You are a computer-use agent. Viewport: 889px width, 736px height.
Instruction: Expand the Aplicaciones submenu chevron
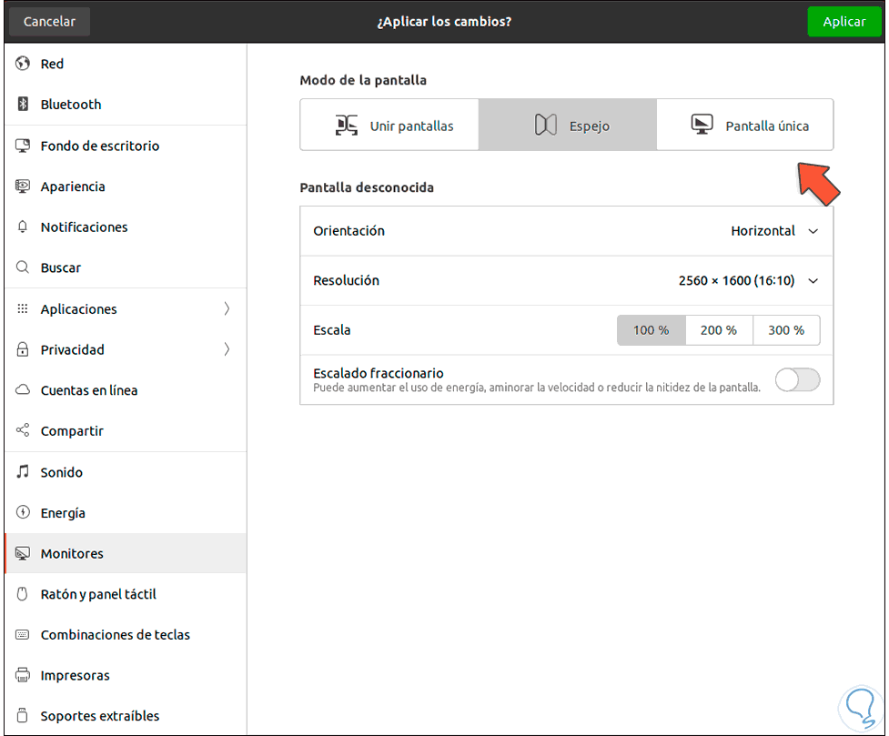coord(227,308)
